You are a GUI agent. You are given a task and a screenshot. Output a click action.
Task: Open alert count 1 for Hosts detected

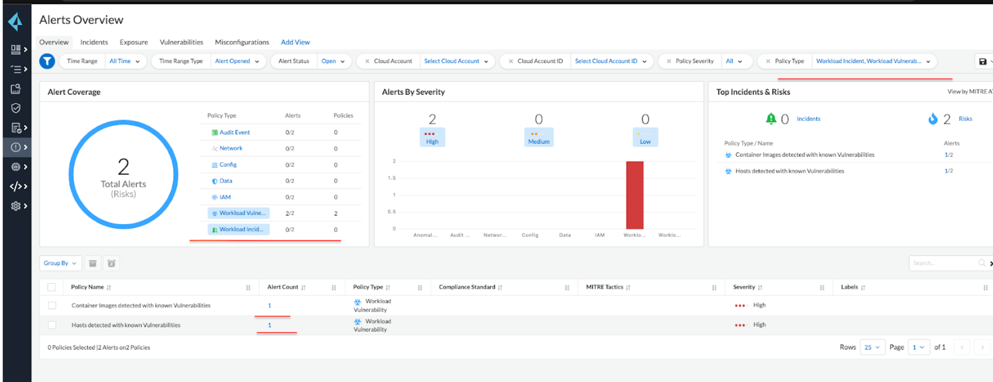(x=269, y=325)
